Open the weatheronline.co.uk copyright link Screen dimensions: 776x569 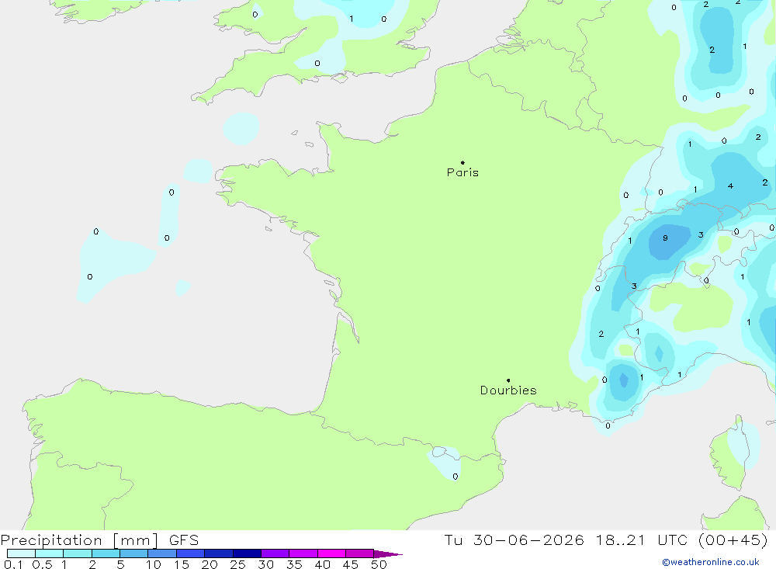click(711, 562)
